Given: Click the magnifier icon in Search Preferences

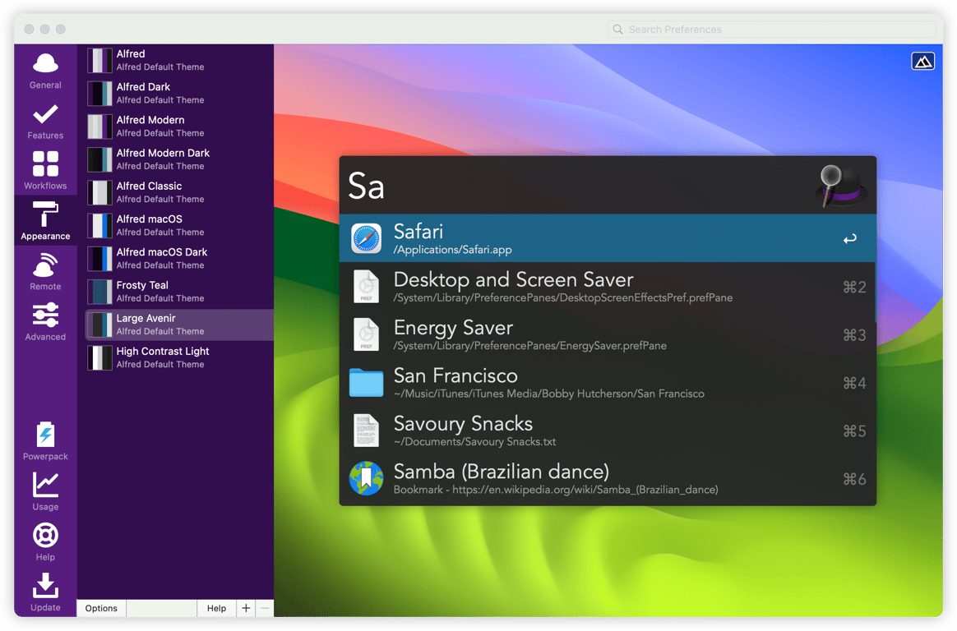Looking at the screenshot, I should click(617, 30).
